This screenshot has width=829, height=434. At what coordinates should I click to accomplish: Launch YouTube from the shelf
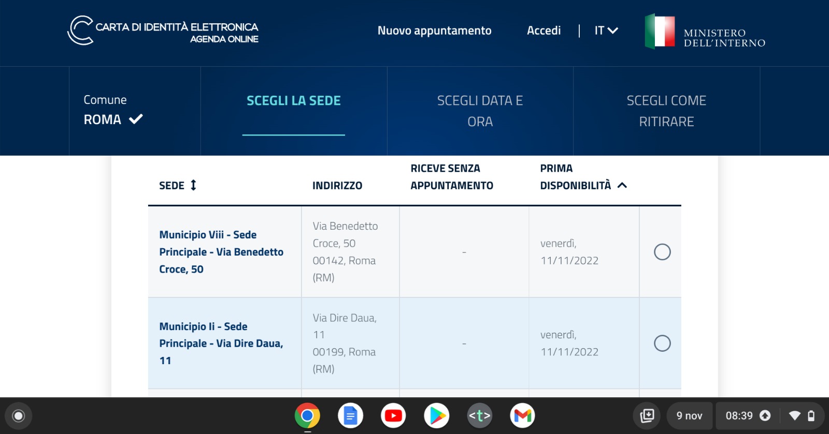point(394,415)
